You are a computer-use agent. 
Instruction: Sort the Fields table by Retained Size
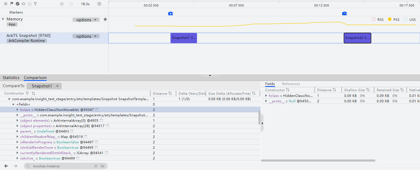(x=402, y=90)
